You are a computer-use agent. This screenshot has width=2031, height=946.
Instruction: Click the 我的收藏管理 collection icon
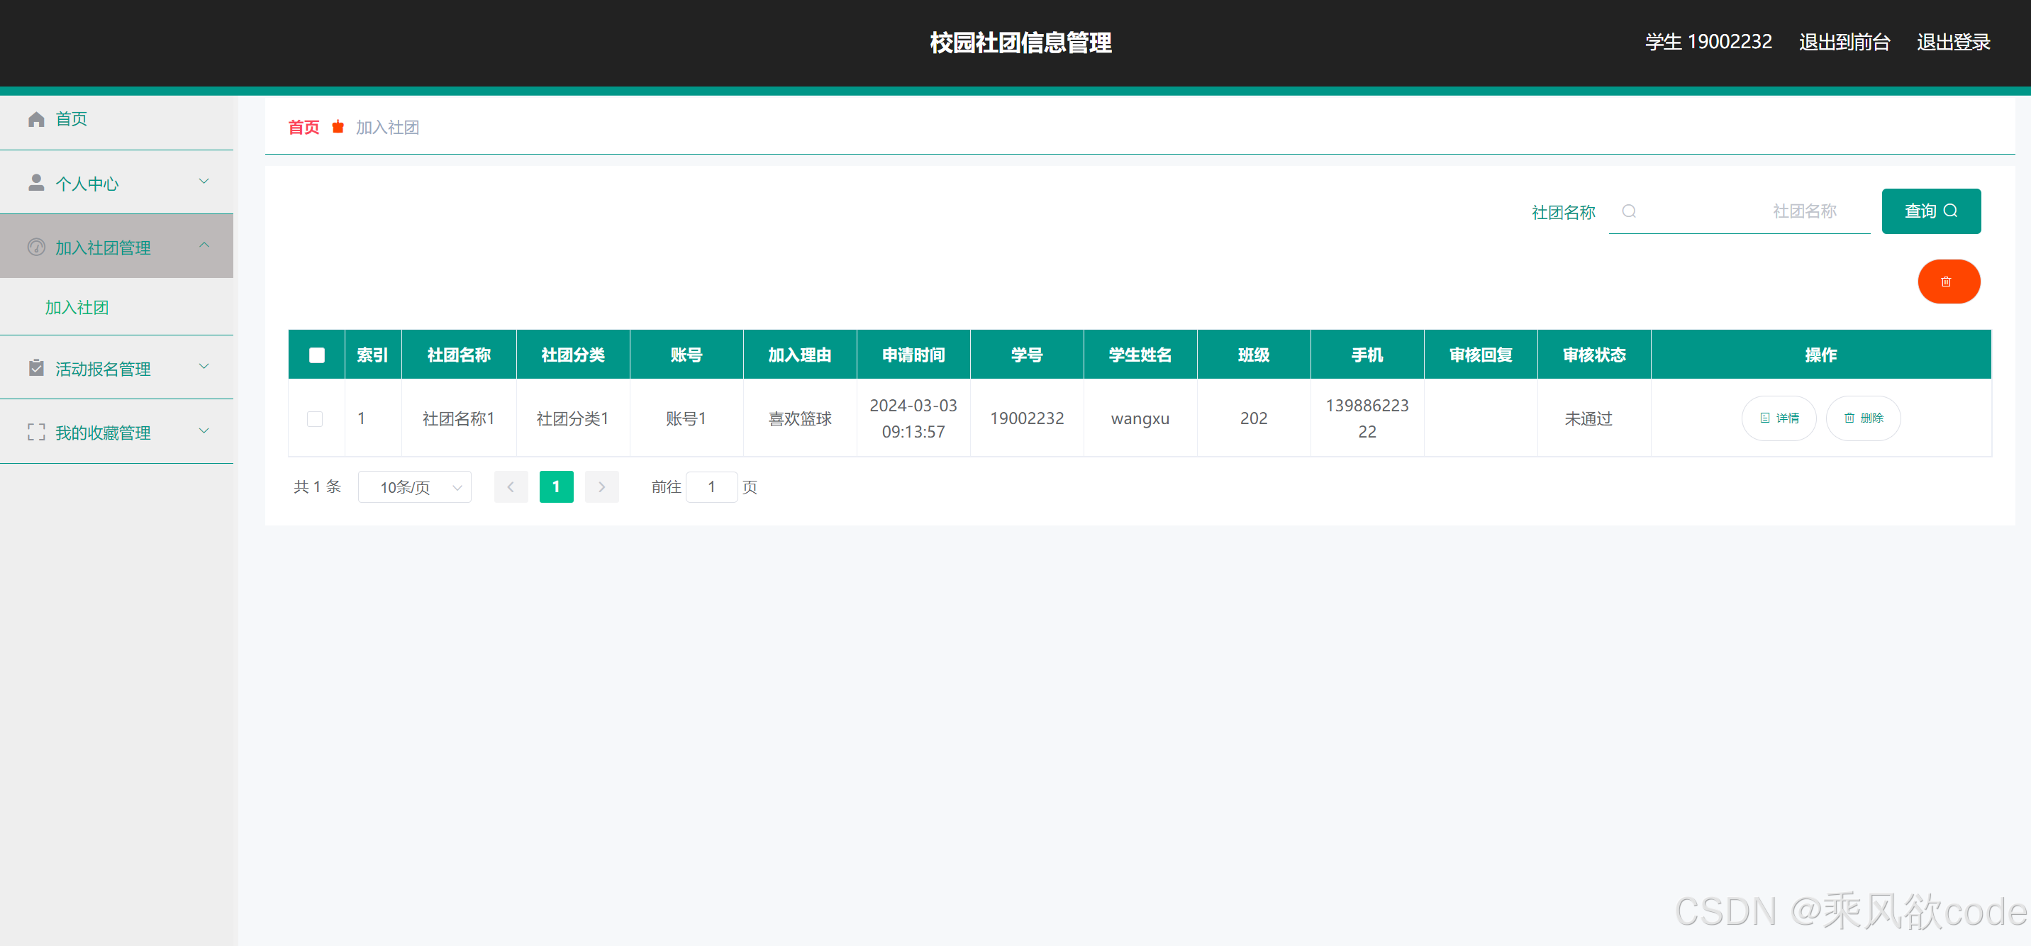point(36,431)
